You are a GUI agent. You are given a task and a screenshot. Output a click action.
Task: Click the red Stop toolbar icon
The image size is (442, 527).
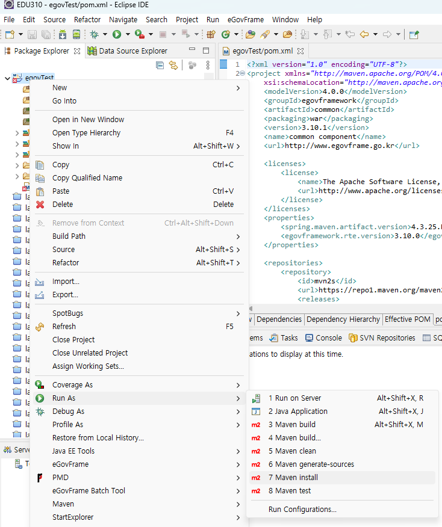tap(163, 34)
